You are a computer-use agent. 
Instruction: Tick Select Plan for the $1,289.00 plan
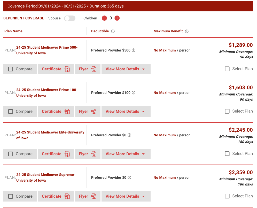(227, 69)
